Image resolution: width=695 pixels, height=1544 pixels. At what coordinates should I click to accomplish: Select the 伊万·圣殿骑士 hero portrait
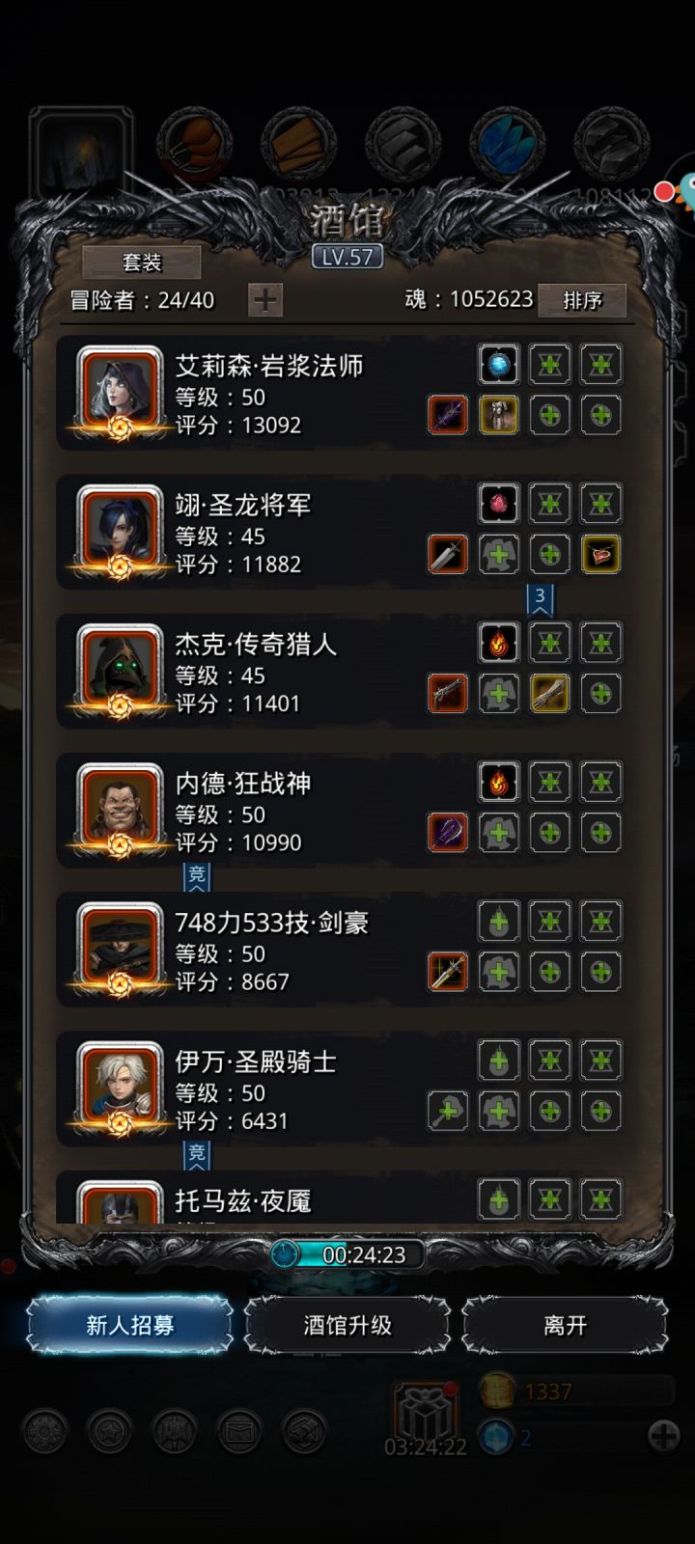[120, 1084]
